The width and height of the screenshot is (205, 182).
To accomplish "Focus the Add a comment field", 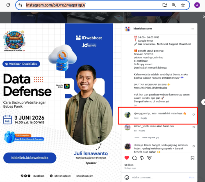I will [159, 178].
